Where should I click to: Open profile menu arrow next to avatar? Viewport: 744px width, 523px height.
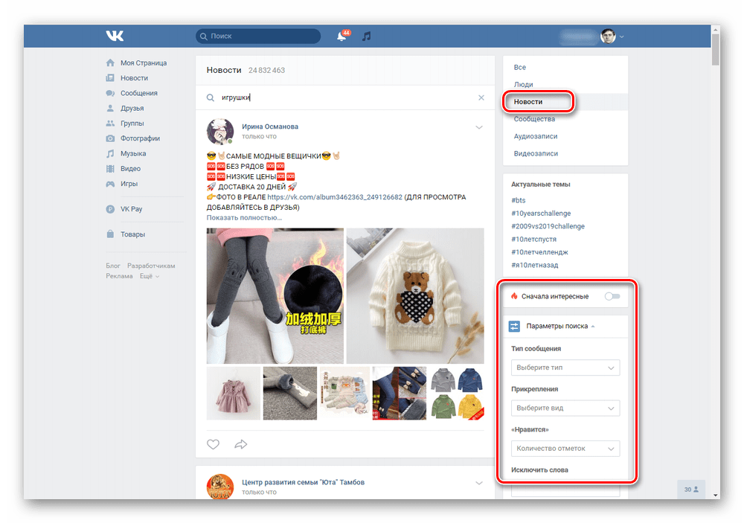[621, 36]
